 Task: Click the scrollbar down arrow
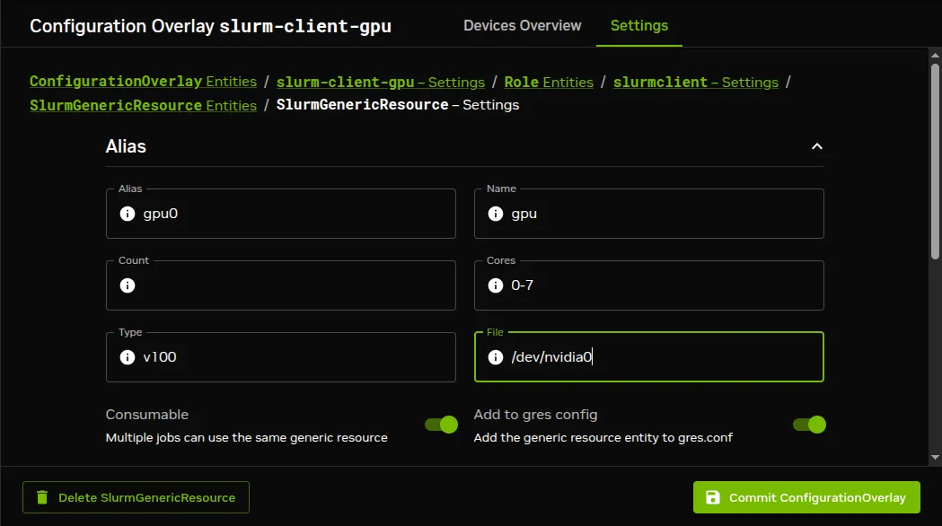click(x=935, y=458)
